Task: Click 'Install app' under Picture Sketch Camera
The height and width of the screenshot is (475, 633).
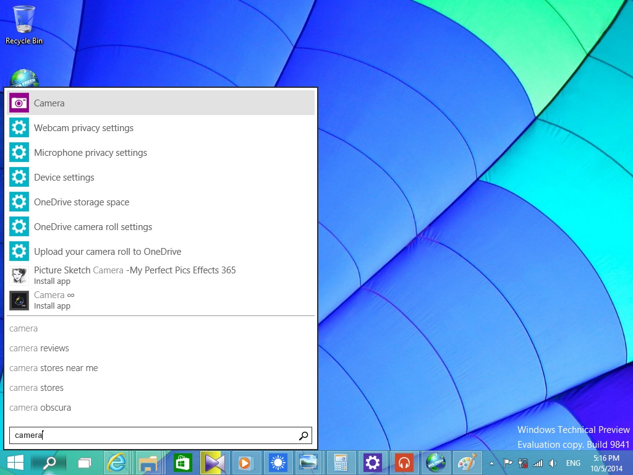Action: click(52, 281)
